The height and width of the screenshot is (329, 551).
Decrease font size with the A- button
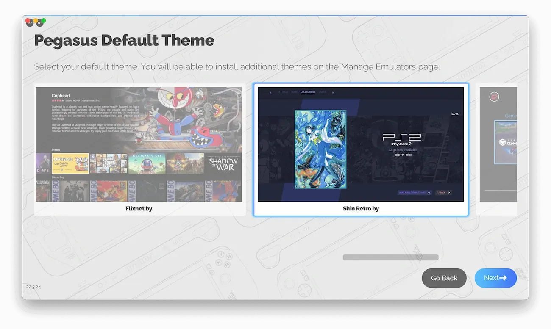coord(40,24)
